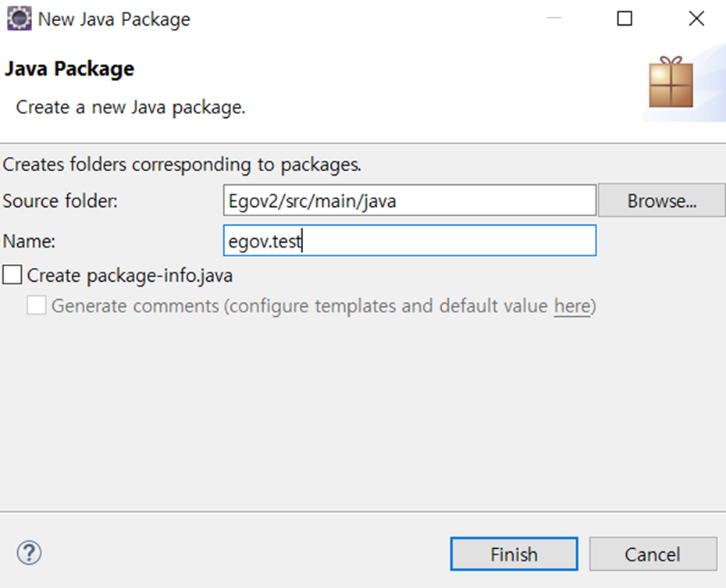The image size is (726, 588).
Task: Focus the Source folder text field
Action: tap(409, 201)
